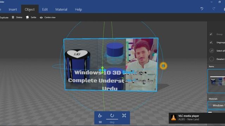Select the Object tab

[x=30, y=9]
